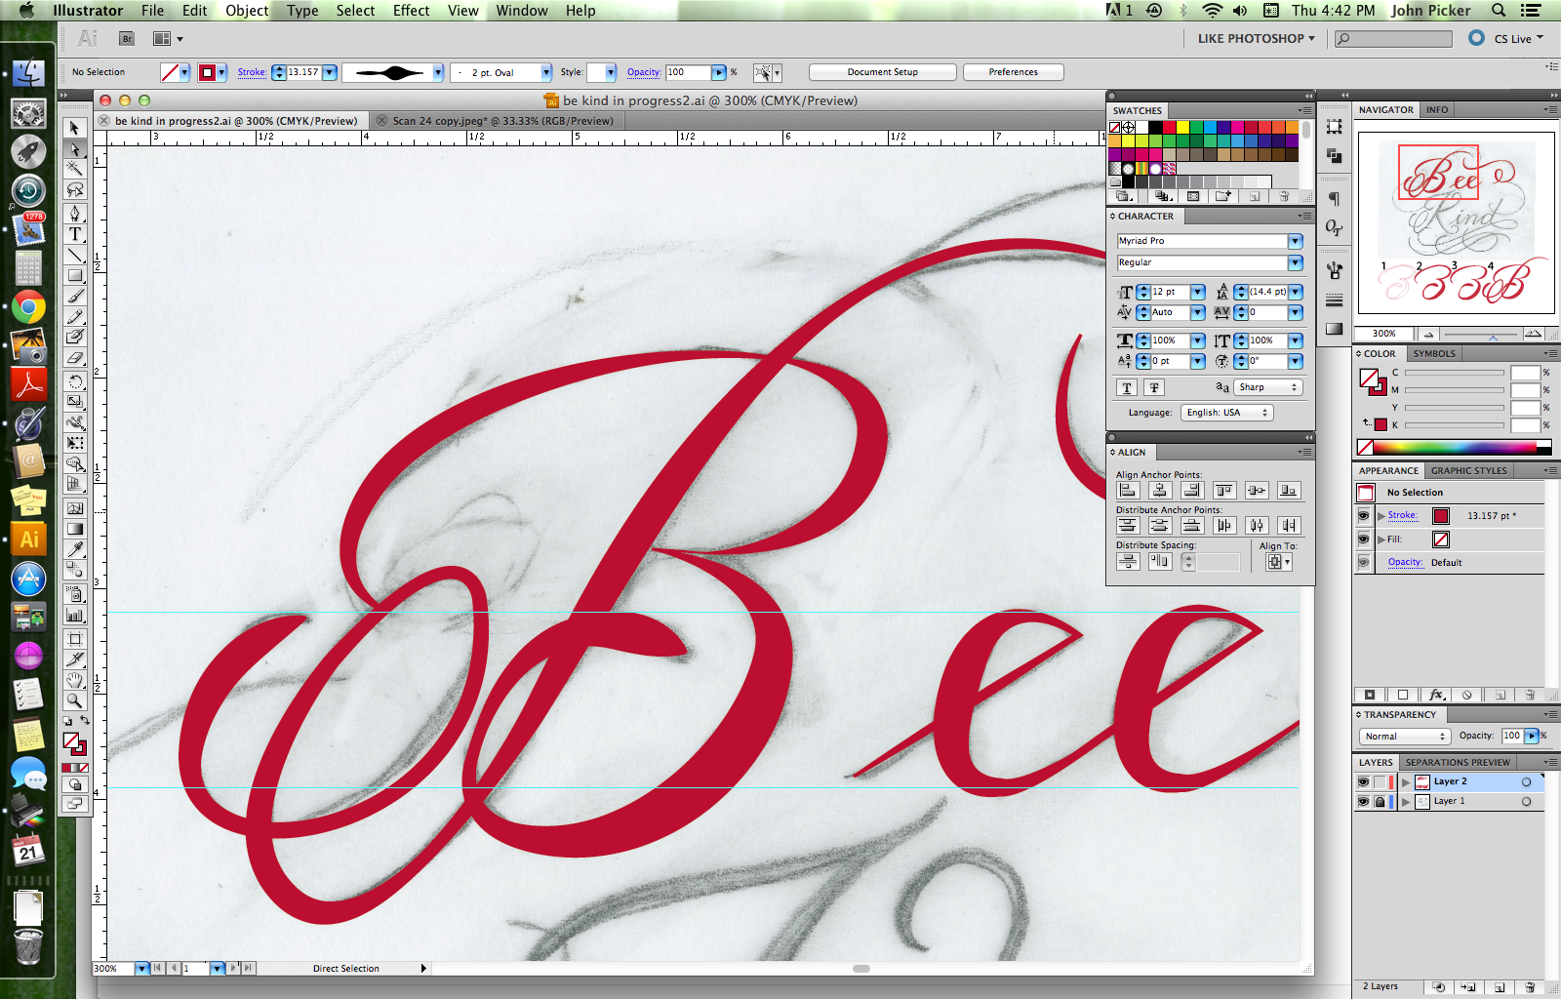Open the Normal blending mode dropdown
This screenshot has height=999, width=1561.
[1404, 736]
